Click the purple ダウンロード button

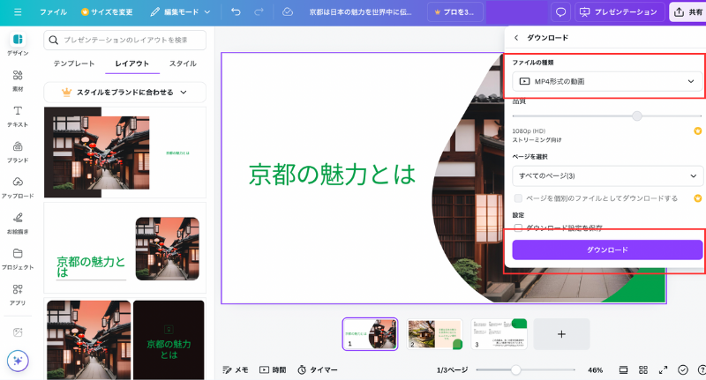607,250
